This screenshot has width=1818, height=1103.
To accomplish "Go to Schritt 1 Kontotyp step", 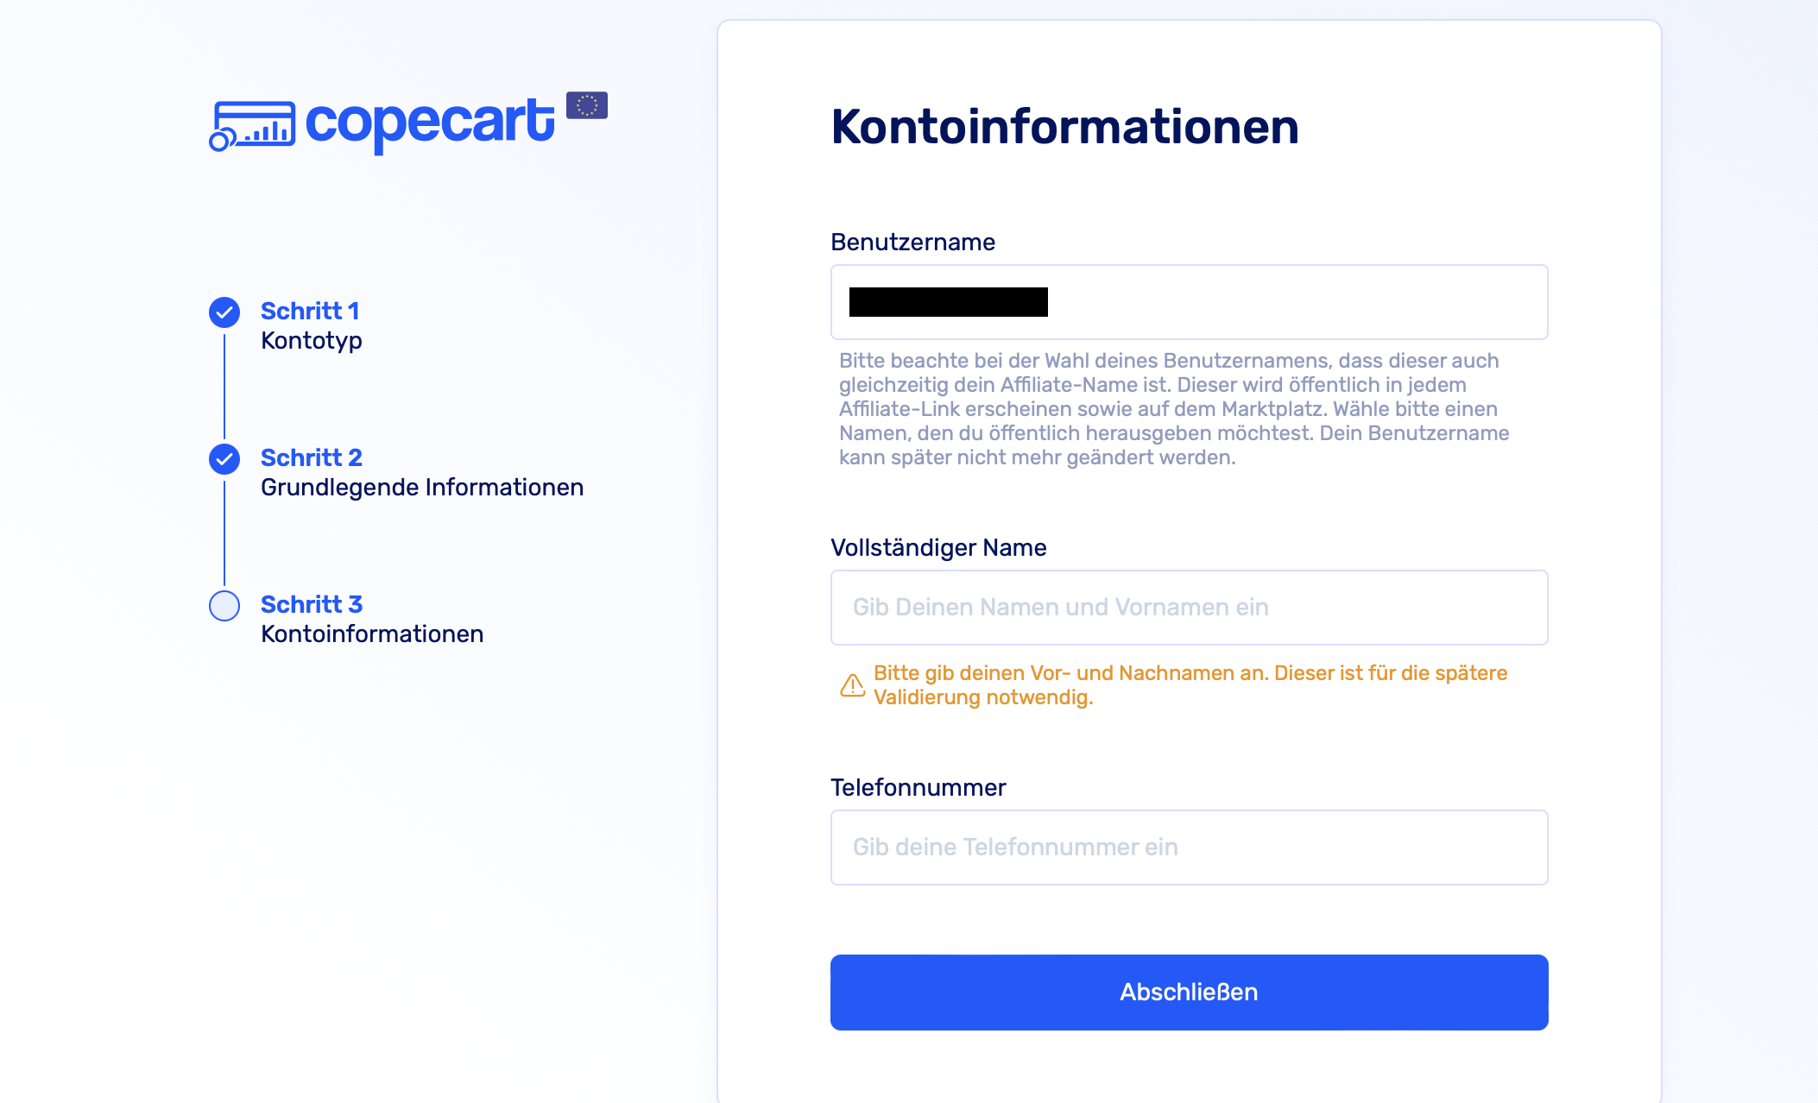I will click(x=311, y=325).
